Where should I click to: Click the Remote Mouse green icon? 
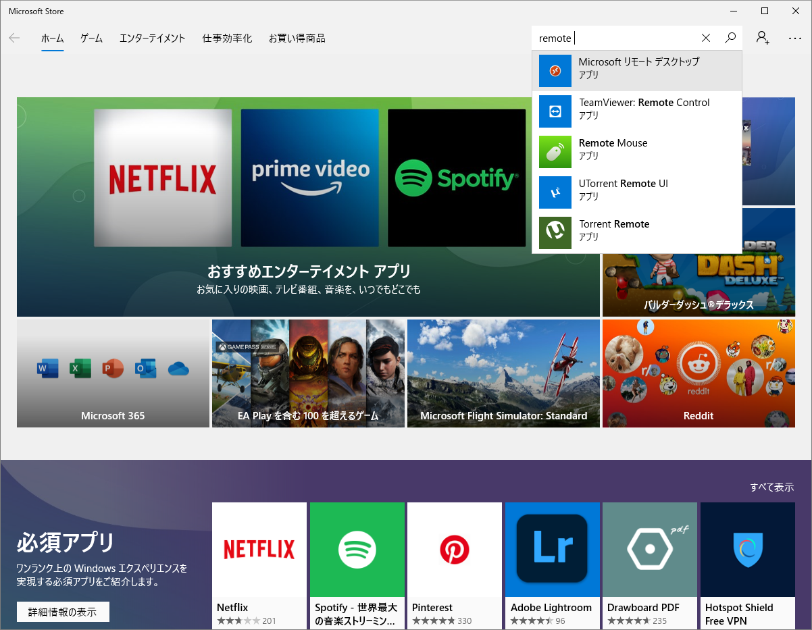click(555, 152)
